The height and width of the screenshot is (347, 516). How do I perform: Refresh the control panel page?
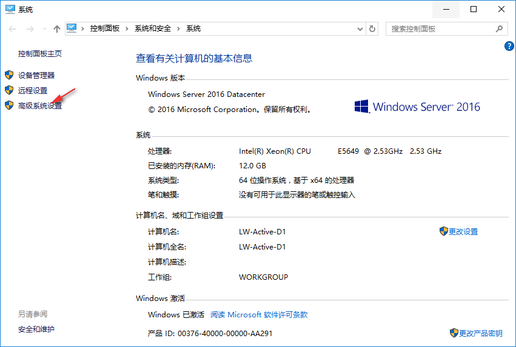point(372,29)
